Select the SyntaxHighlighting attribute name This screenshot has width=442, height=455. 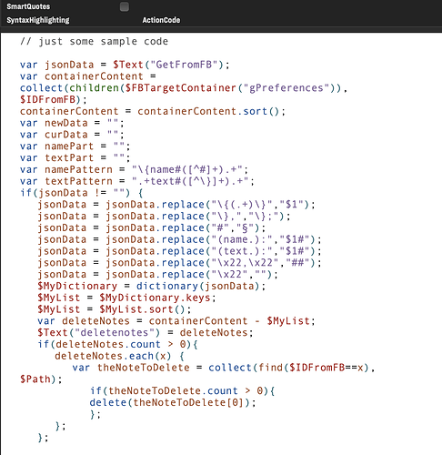tap(38, 20)
